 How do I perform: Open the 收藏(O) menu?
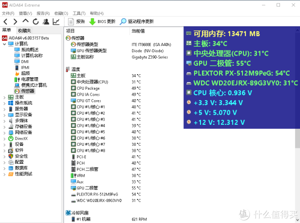coord(61,13)
